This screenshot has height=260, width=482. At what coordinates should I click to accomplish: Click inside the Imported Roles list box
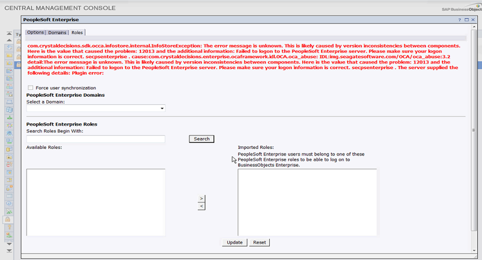tap(307, 202)
